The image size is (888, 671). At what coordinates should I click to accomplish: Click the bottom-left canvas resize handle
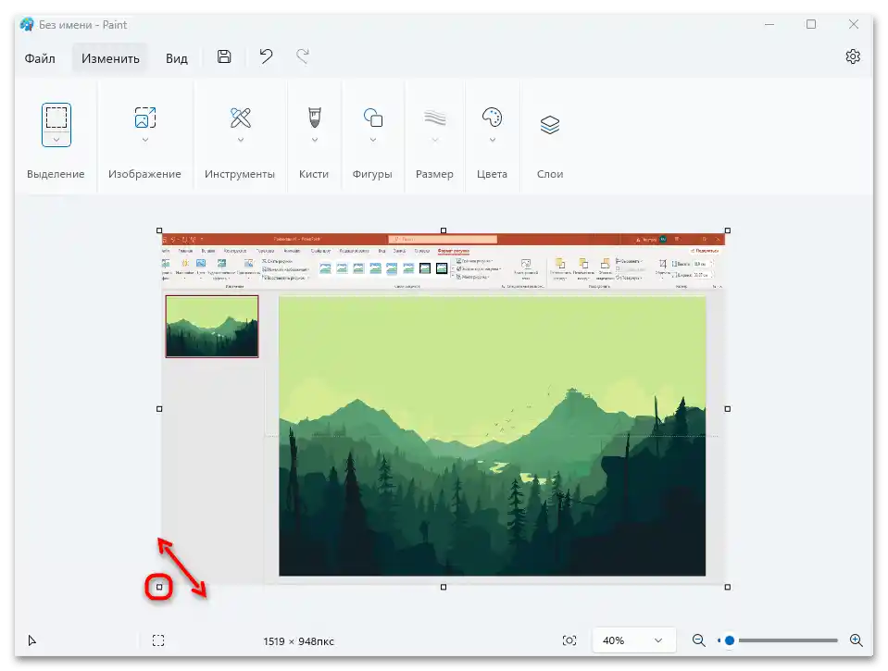click(x=159, y=587)
